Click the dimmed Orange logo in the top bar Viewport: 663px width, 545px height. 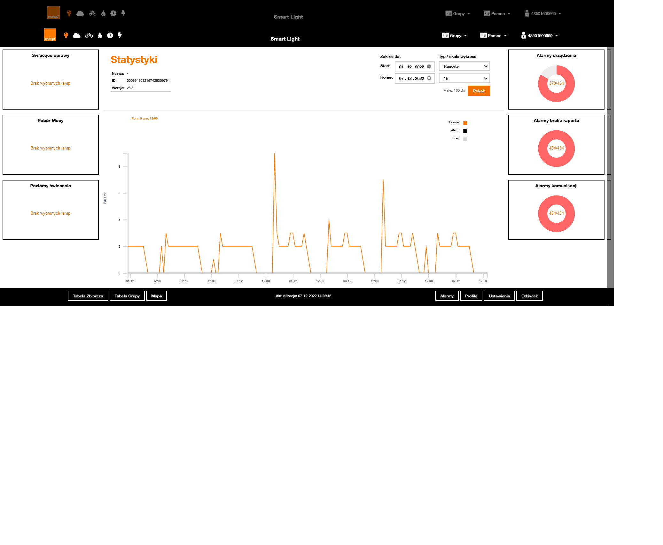point(53,12)
